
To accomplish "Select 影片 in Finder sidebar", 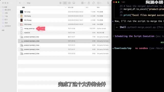I will tap(5, 19).
